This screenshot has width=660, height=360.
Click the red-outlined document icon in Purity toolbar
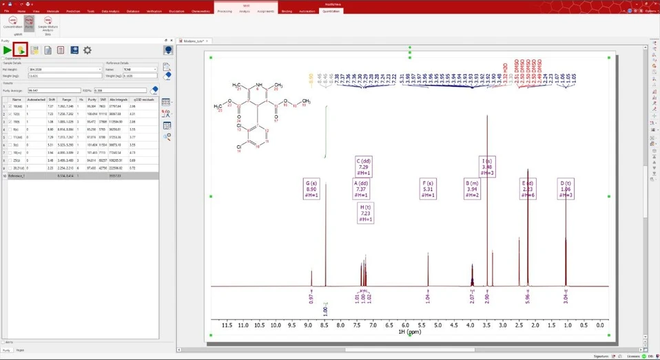pyautogui.click(x=61, y=50)
